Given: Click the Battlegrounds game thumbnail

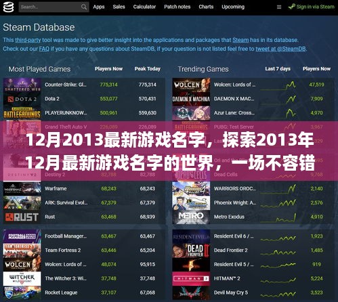Looking at the screenshot, I should click(x=22, y=113).
